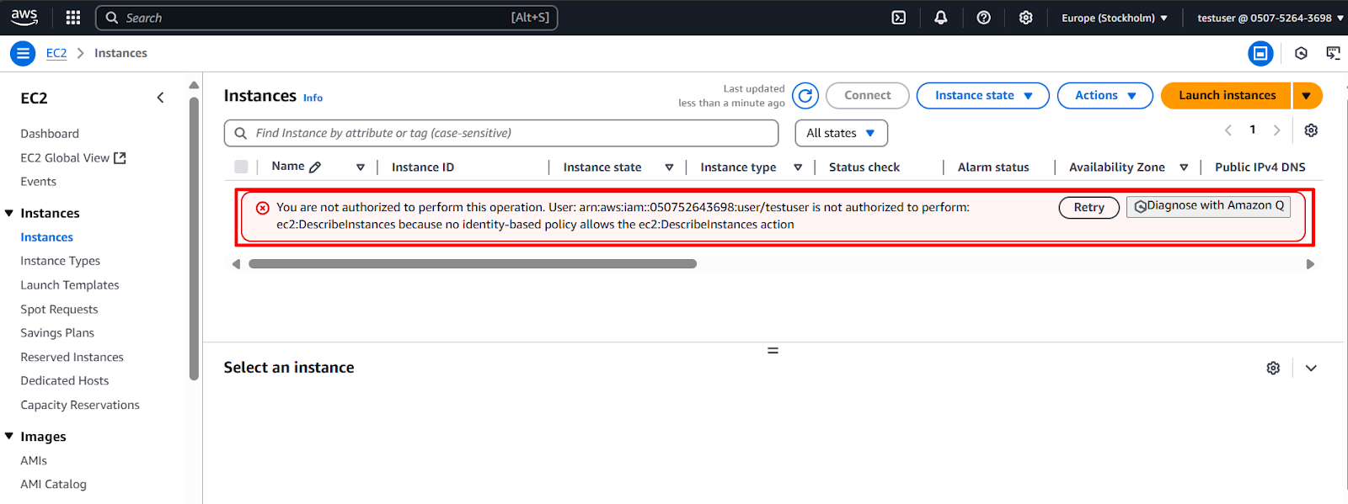Click the edit pencil icon beside Name
This screenshot has height=504, width=1348.
click(x=315, y=167)
